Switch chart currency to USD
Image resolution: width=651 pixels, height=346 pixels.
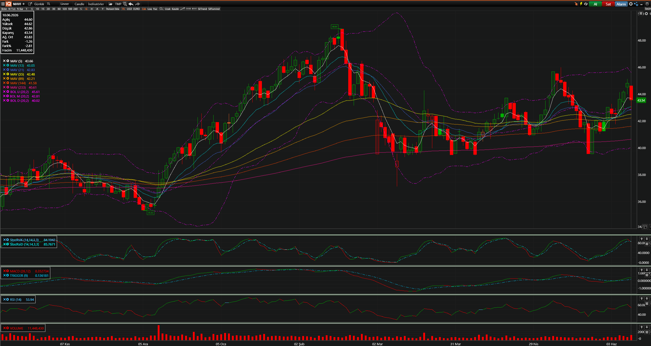(x=129, y=9)
